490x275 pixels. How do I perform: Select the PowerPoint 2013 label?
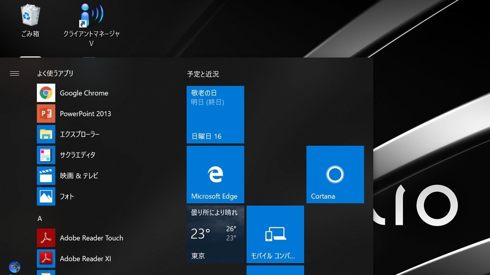tap(85, 114)
